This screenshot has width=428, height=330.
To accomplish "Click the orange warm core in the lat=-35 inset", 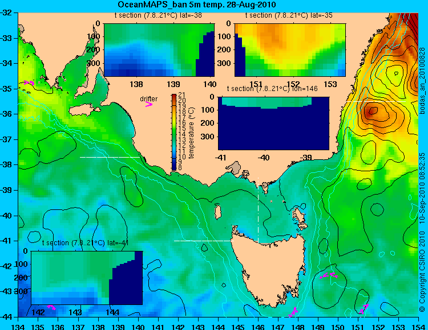I will (273, 35).
